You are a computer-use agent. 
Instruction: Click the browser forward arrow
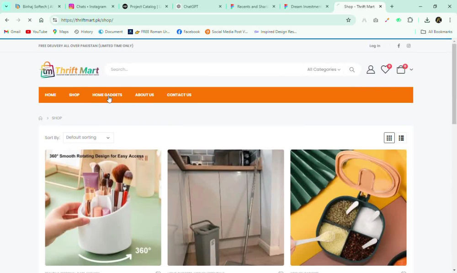click(x=18, y=20)
